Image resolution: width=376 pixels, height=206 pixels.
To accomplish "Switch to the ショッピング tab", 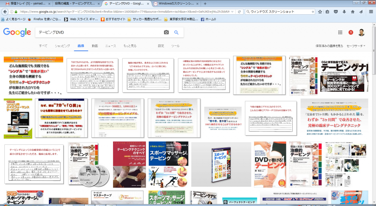I will [x=62, y=46].
